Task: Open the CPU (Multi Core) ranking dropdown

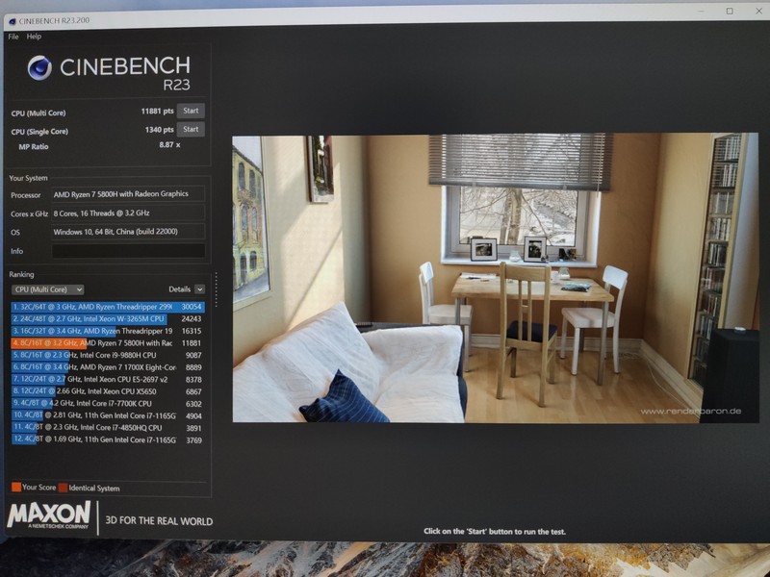Action: 47,289
